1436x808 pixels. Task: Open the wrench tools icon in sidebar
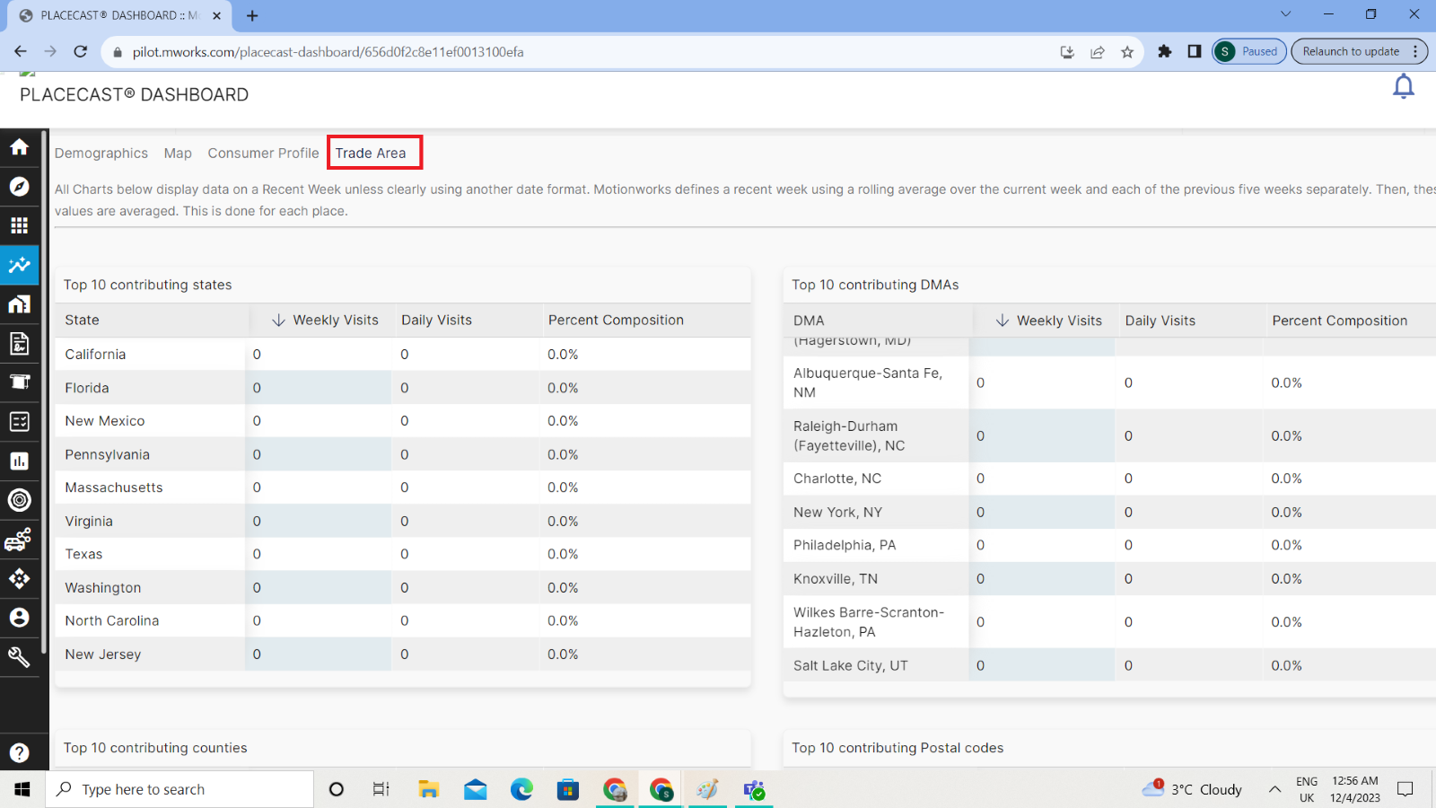pos(20,657)
